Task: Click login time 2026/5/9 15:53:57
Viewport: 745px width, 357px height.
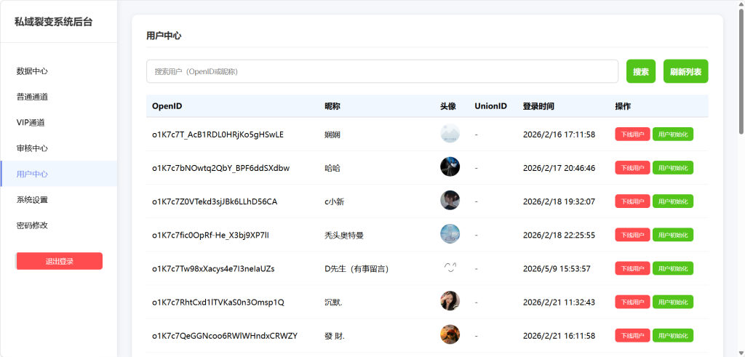Action: coord(557,269)
